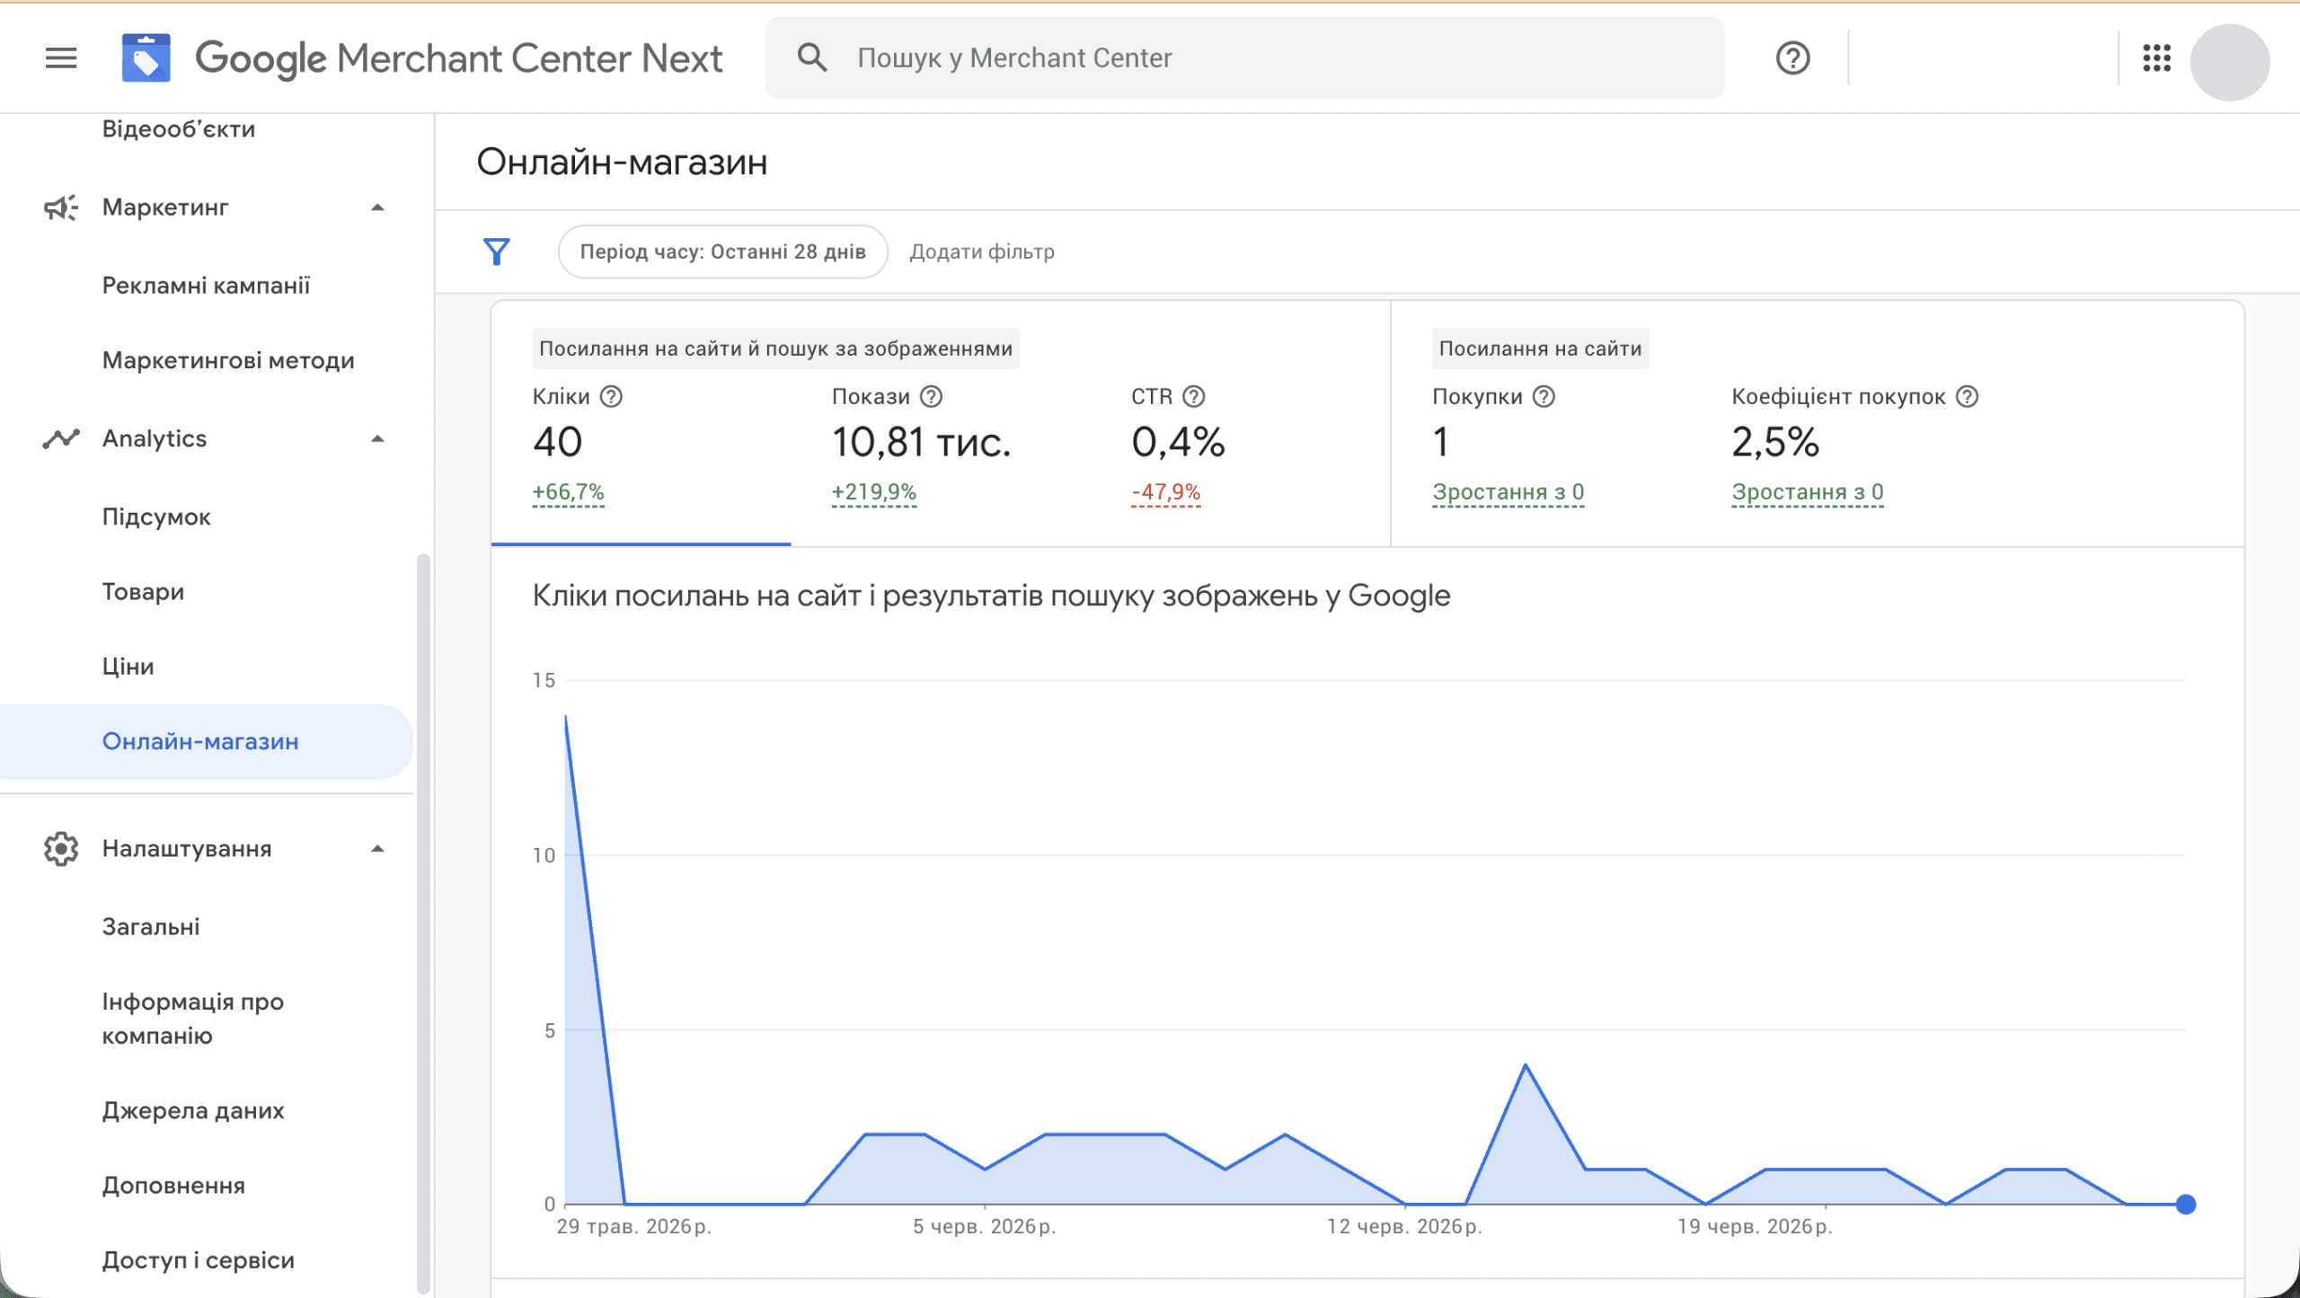
Task: Click the +66,7% clicks change
Action: (568, 492)
